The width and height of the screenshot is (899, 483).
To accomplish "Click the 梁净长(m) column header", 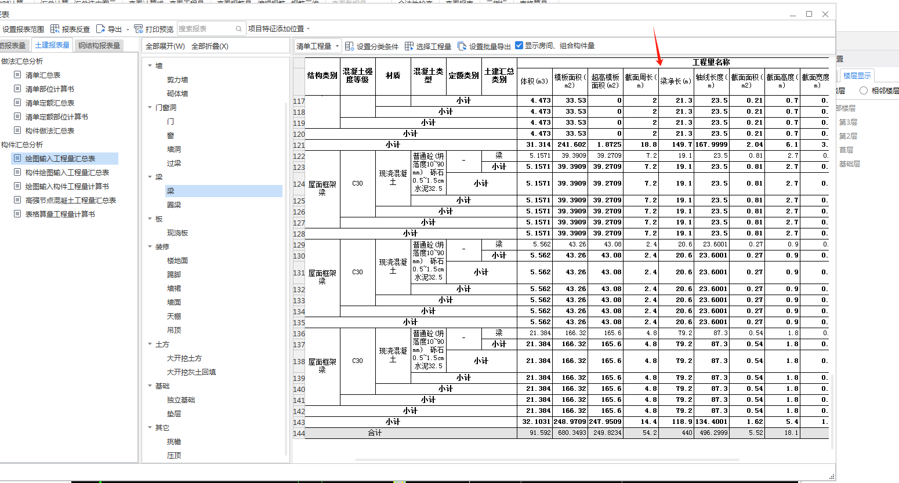I will pos(676,81).
